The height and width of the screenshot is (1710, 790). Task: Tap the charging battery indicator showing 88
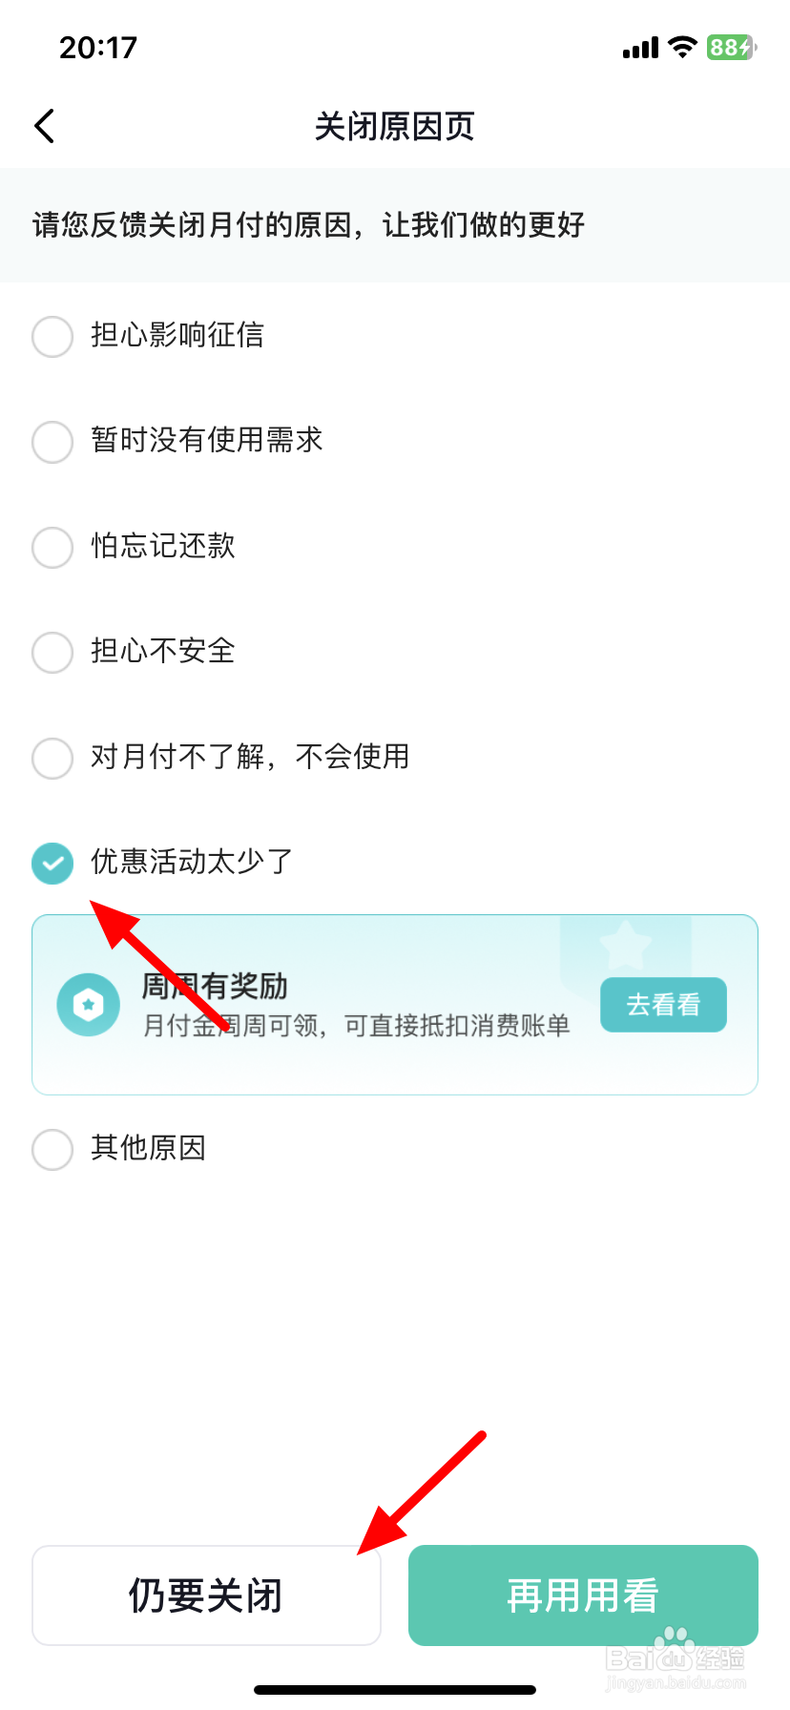pyautogui.click(x=731, y=47)
